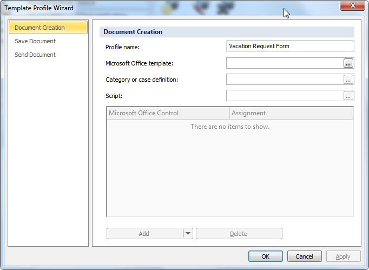Open the category or case definition browser
The height and width of the screenshot is (270, 369).
tap(348, 80)
